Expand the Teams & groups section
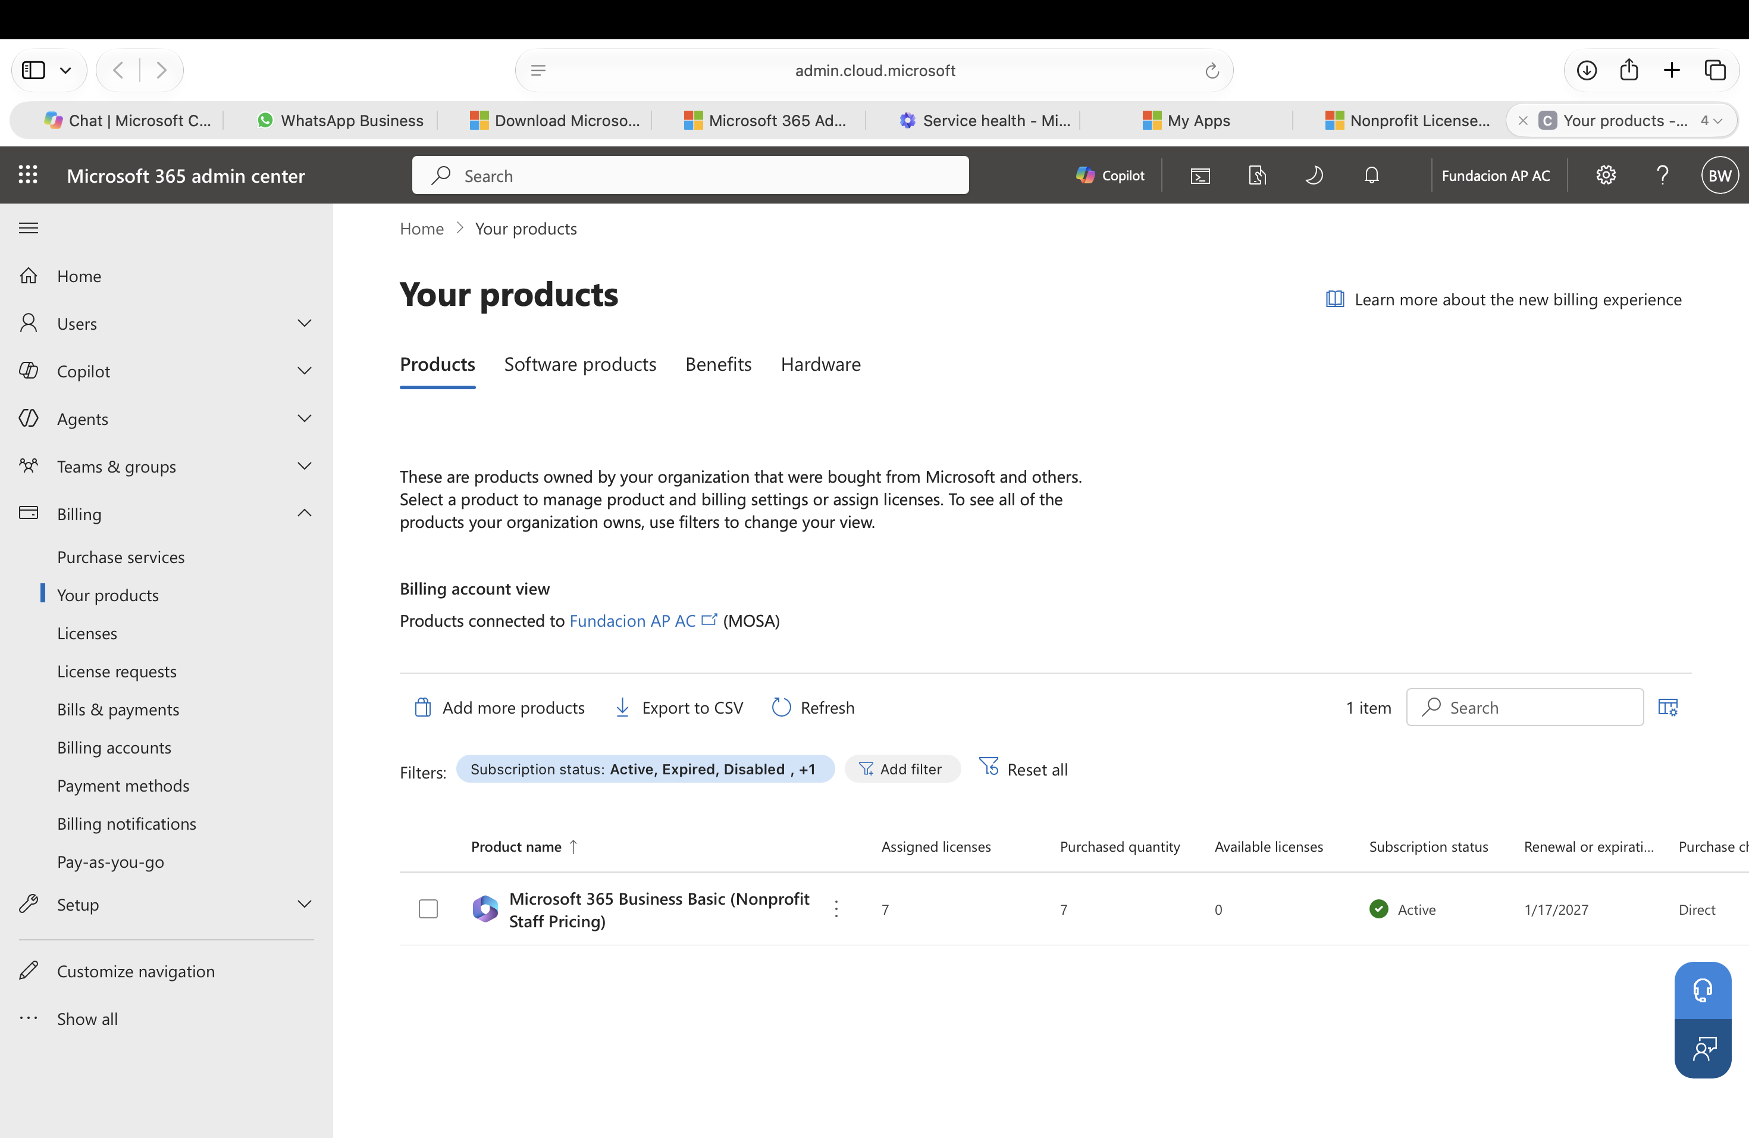This screenshot has width=1749, height=1138. pyautogui.click(x=304, y=466)
